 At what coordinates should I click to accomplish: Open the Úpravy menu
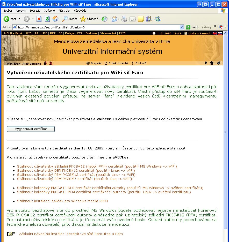(x=21, y=11)
